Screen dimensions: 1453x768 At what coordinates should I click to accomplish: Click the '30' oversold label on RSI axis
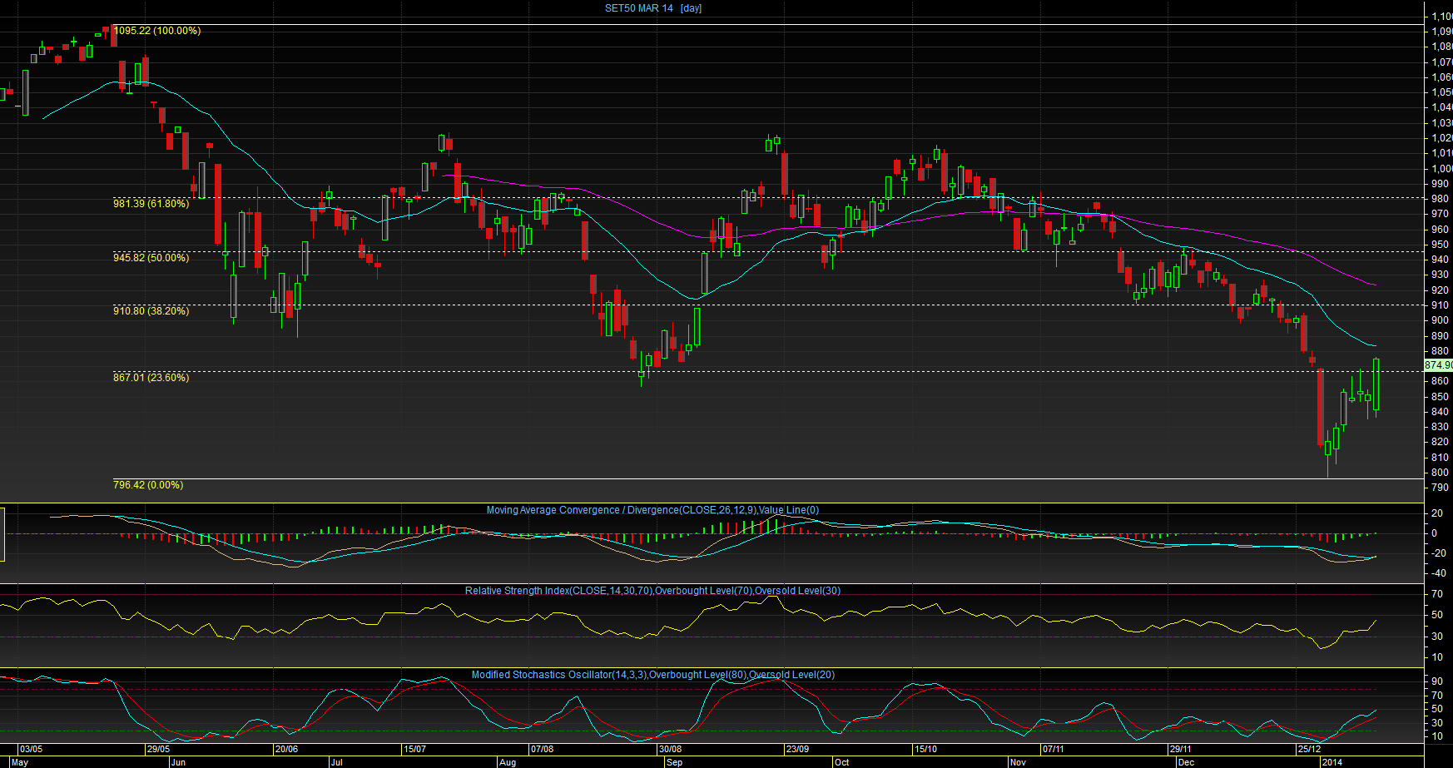coord(1437,637)
